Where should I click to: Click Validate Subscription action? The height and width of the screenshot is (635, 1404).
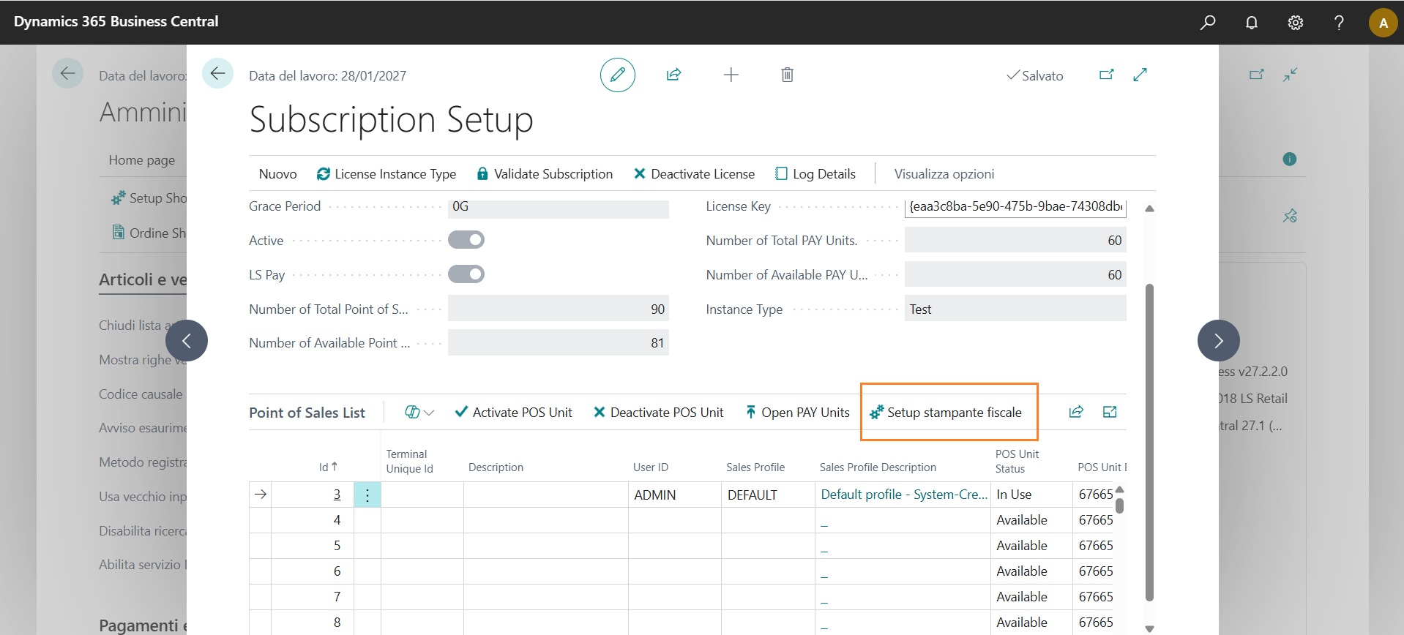pyautogui.click(x=545, y=174)
